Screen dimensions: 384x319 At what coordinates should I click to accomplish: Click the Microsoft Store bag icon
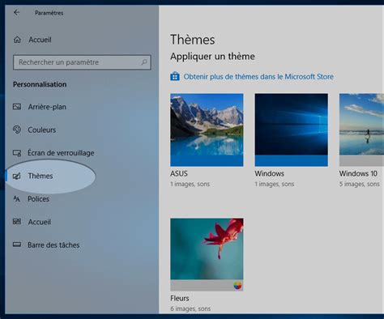[x=175, y=76]
